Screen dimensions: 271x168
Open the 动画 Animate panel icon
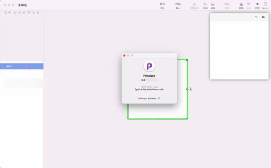coord(213,4)
